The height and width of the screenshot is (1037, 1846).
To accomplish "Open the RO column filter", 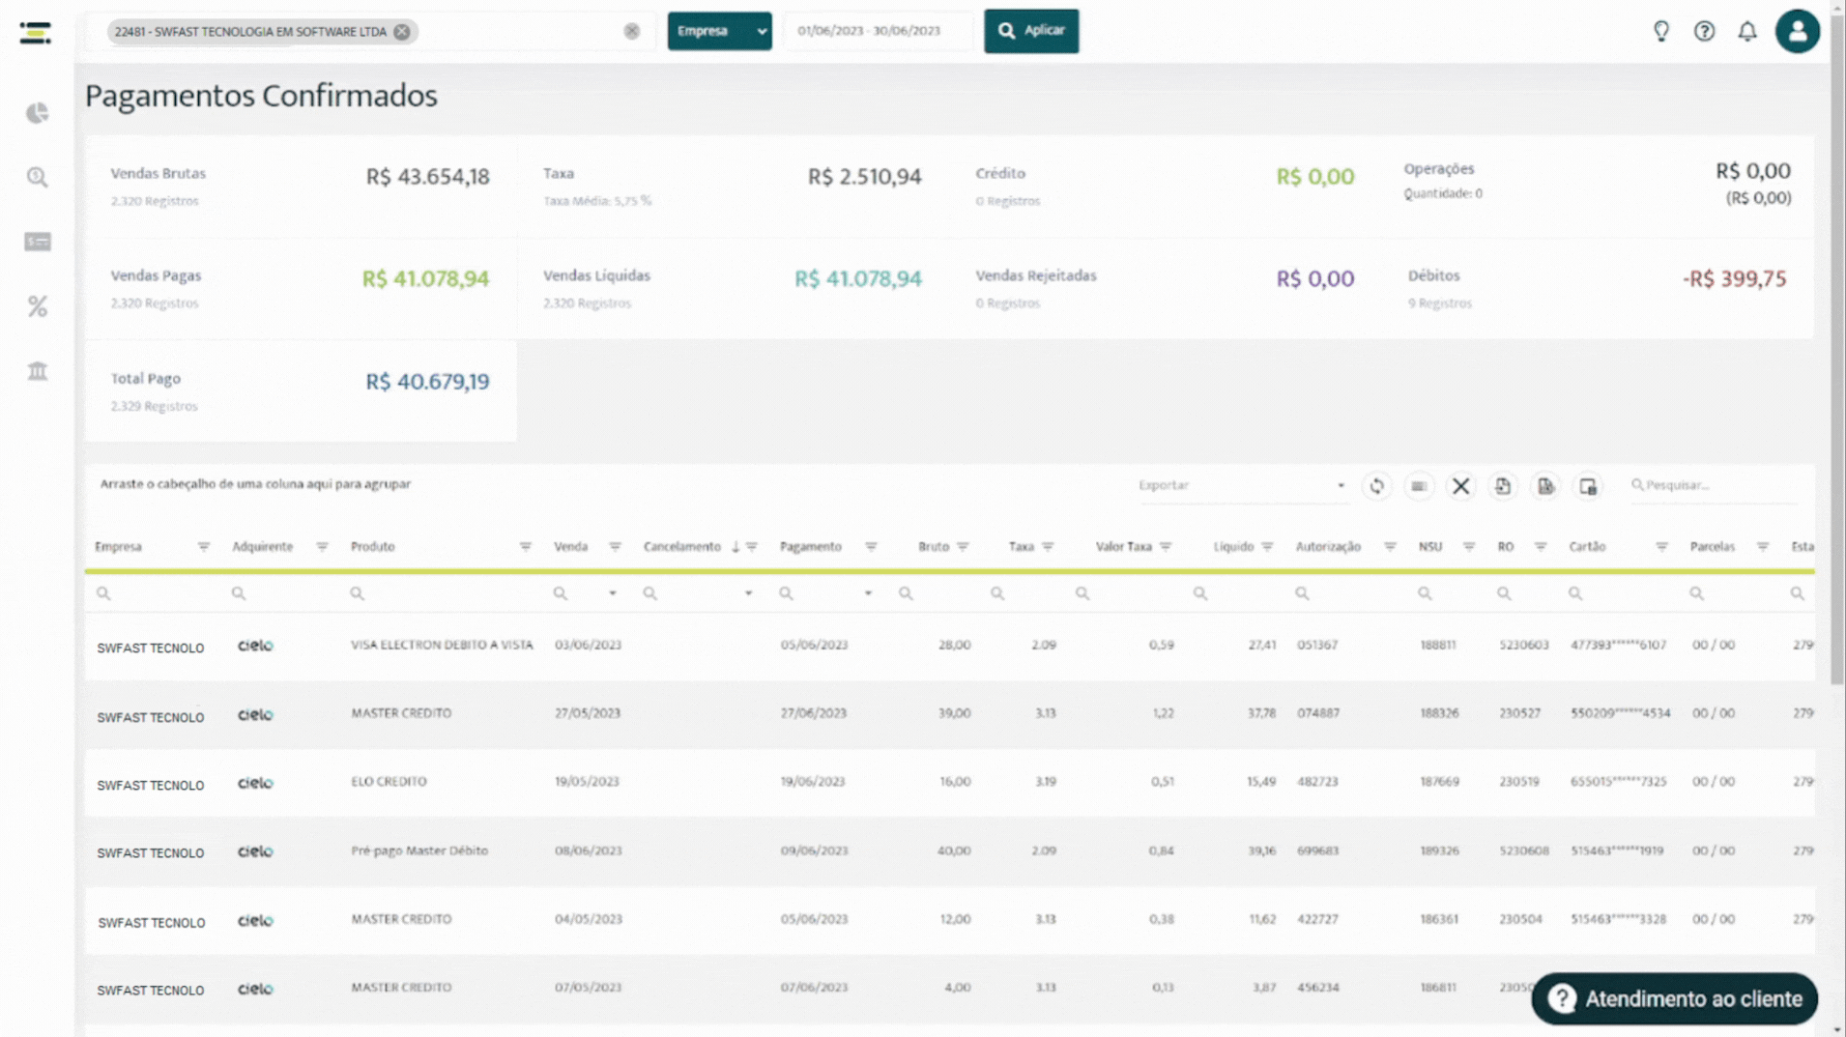I will pos(1541,547).
